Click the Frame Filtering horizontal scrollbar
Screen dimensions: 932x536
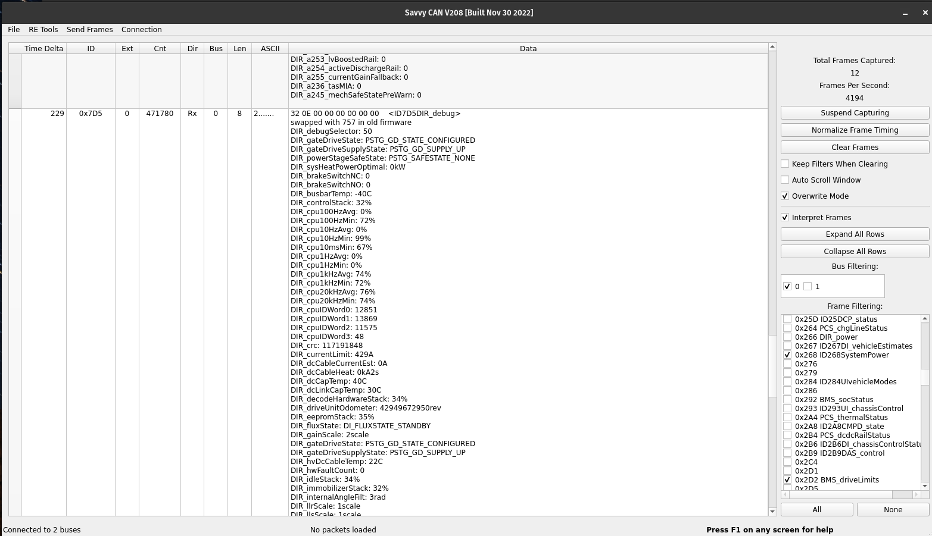[850, 494]
